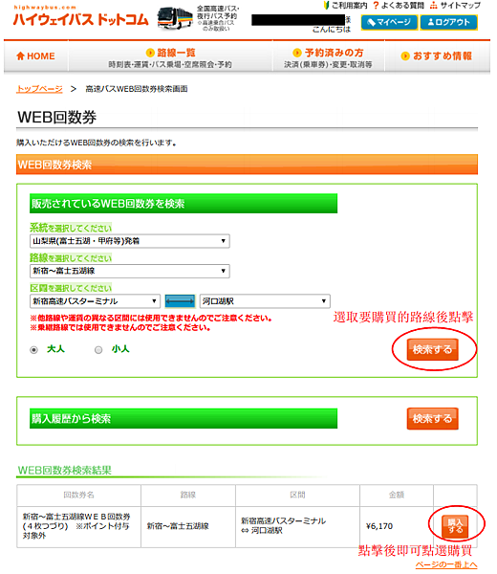
Task: Click the 金額 column header
Action: tap(397, 496)
